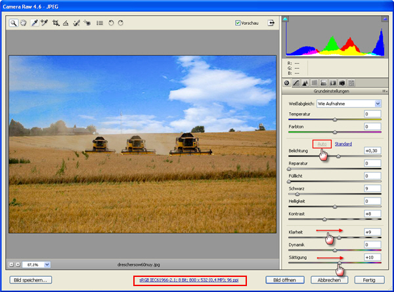The height and width of the screenshot is (292, 394).
Task: Select the Crop tool
Action: tap(56, 23)
